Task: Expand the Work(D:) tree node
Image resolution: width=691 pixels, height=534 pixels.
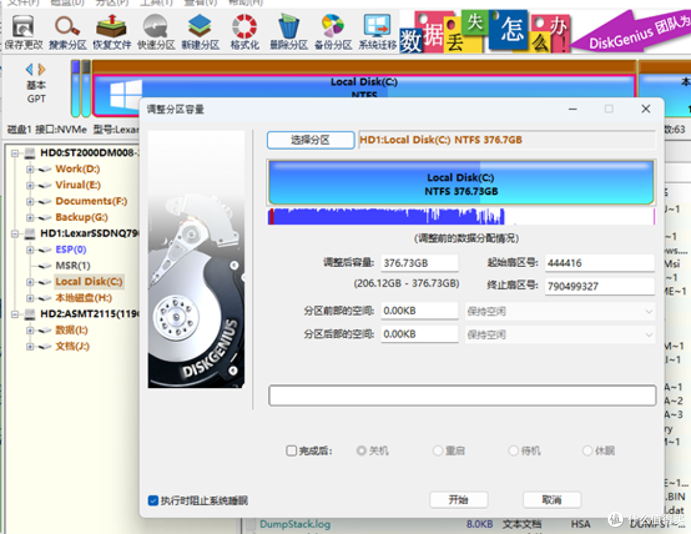Action: click(30, 169)
